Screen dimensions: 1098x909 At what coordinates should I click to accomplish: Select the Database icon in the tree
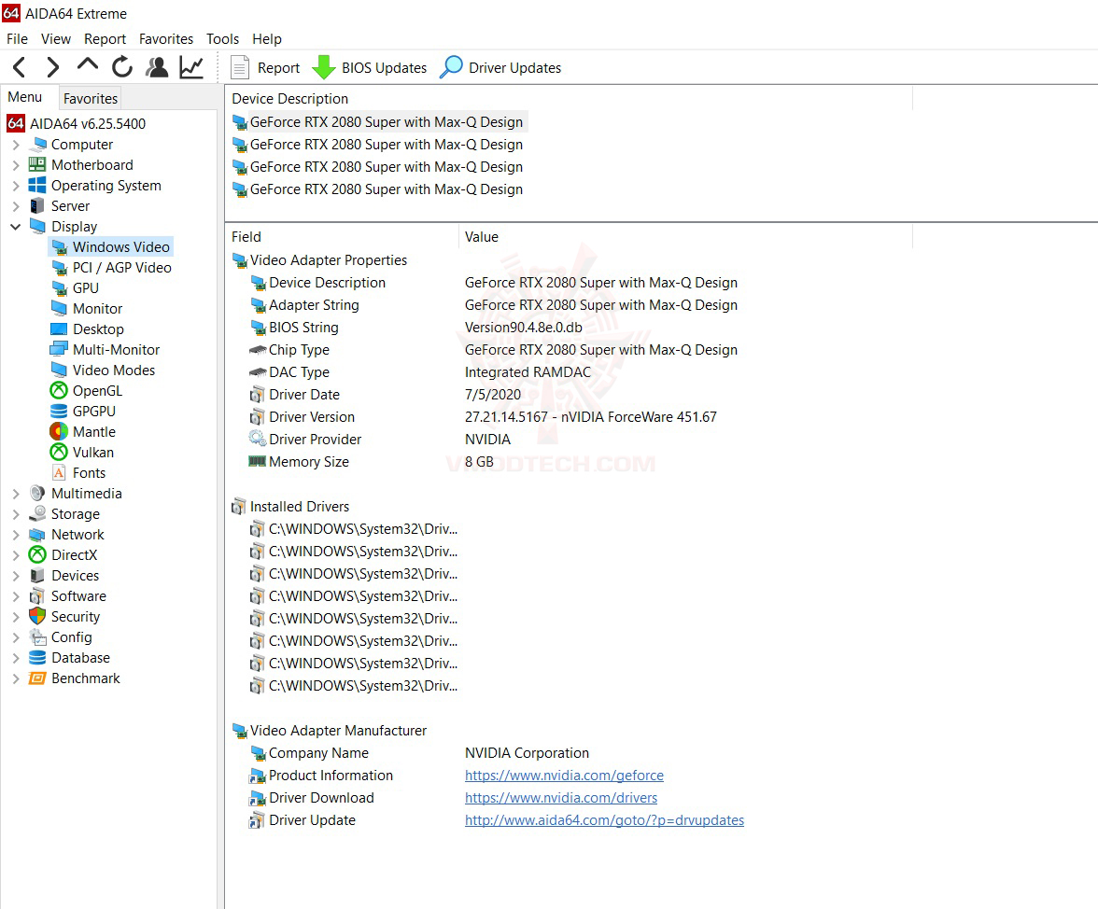pyautogui.click(x=37, y=658)
